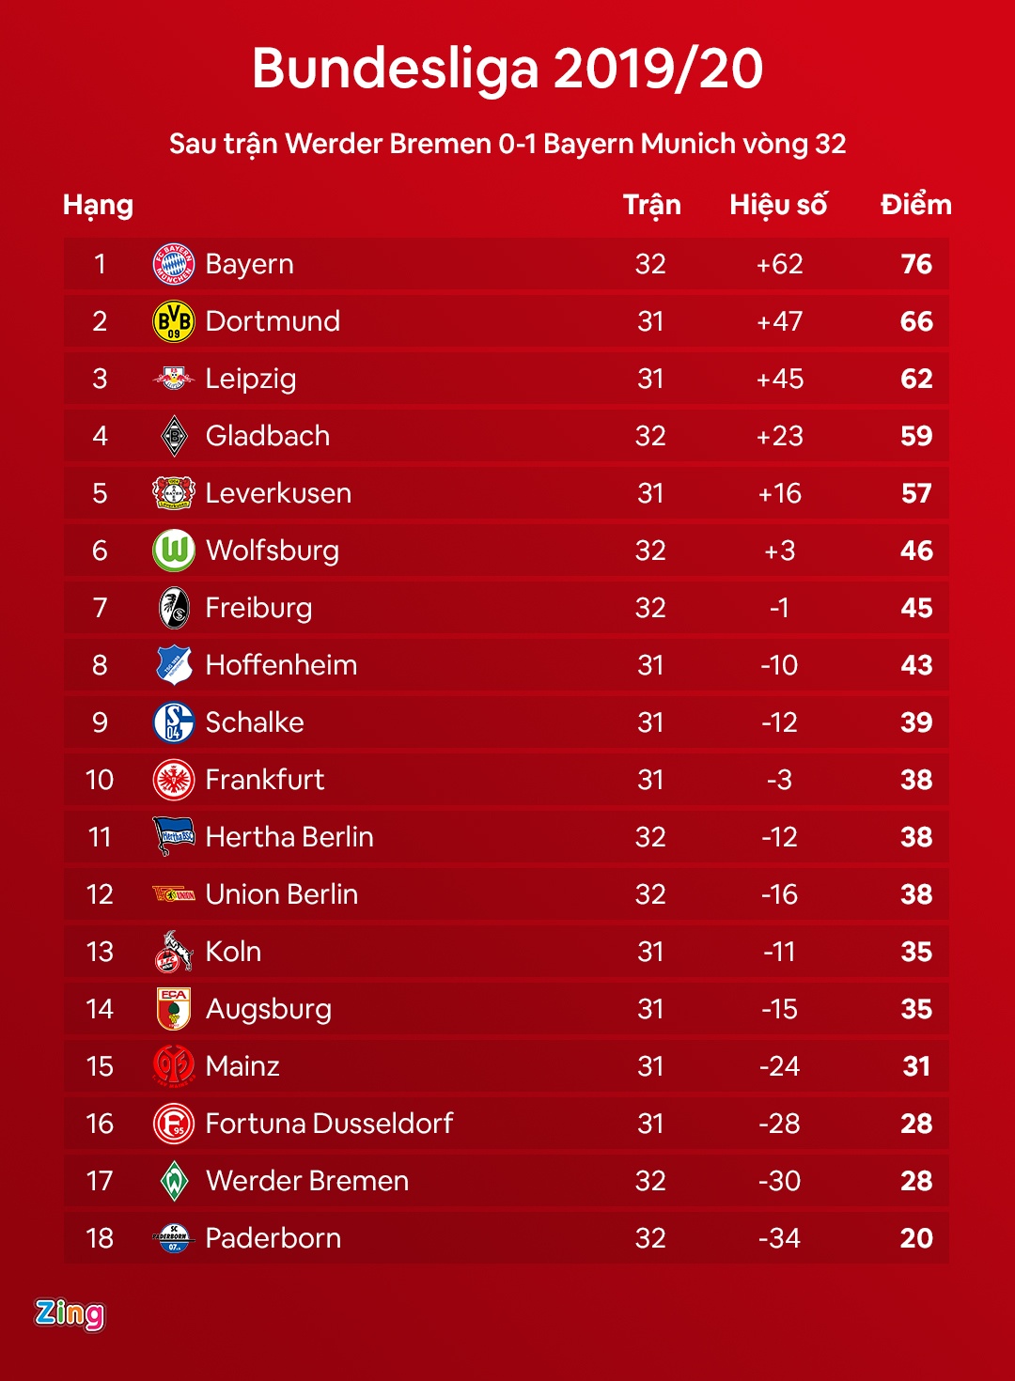The height and width of the screenshot is (1381, 1015).
Task: Select the Hiệu số column header
Action: pos(778,205)
